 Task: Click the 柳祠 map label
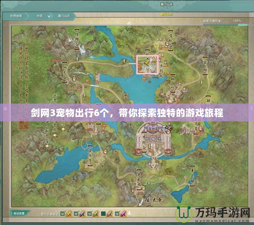click(x=173, y=83)
